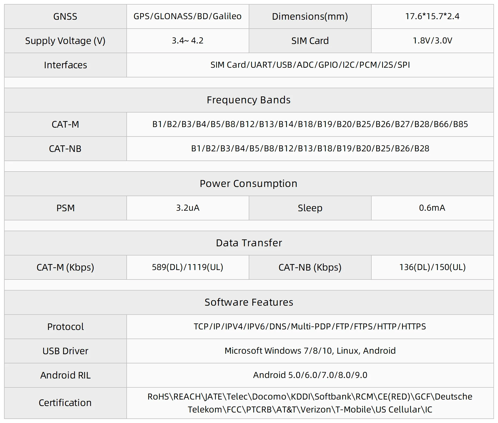The image size is (498, 423).
Task: Select the 589(DL)/1119(UL) rate value
Action: coord(188,267)
